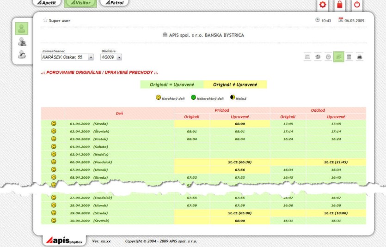
Task: Click the Deň column header
Action: pyautogui.click(x=119, y=113)
